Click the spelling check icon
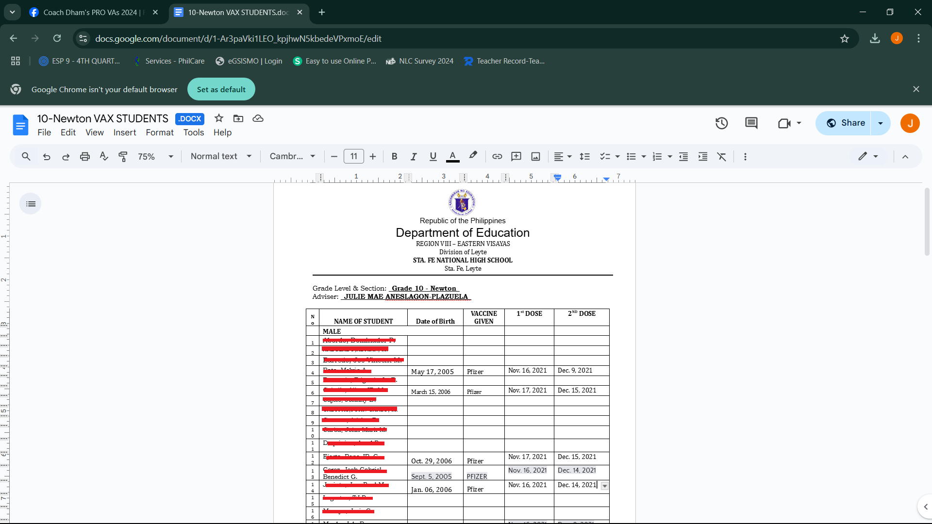Image resolution: width=932 pixels, height=524 pixels. 104,157
